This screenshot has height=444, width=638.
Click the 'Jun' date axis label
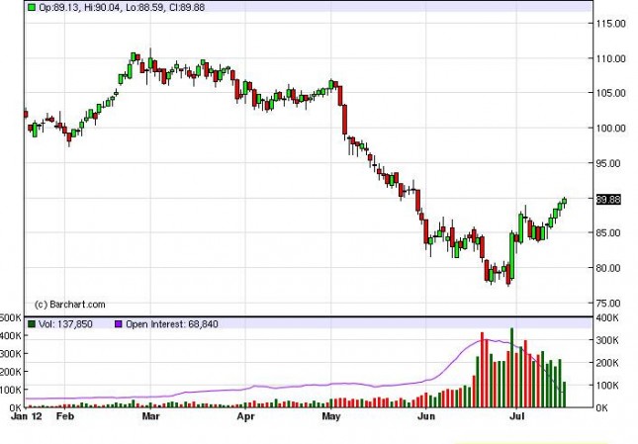pyautogui.click(x=426, y=416)
